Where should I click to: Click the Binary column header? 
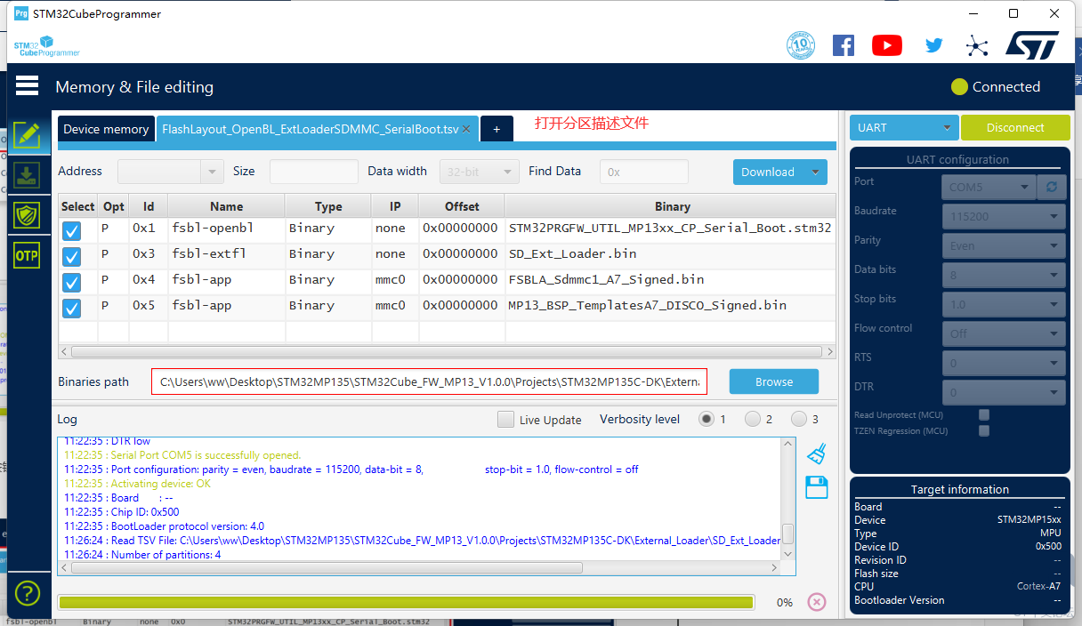point(672,206)
